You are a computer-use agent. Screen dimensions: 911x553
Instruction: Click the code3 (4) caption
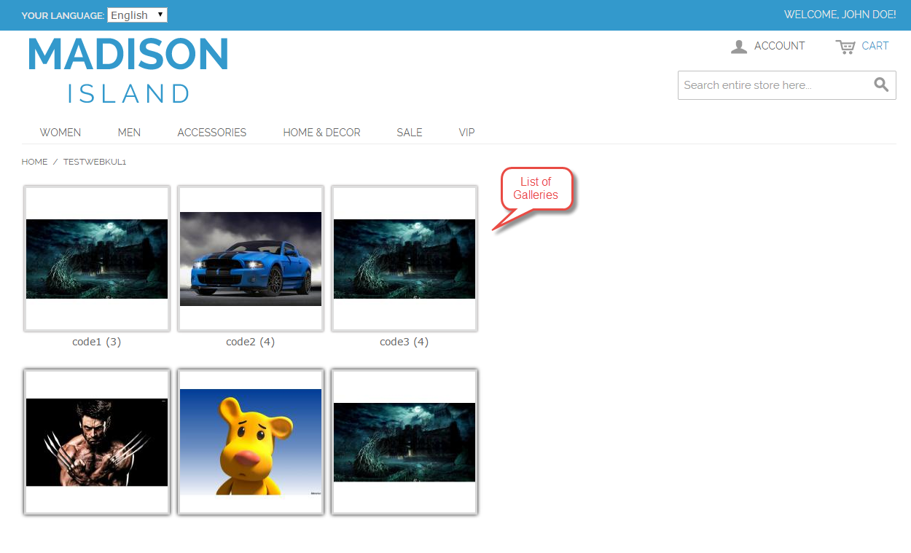[x=404, y=342]
